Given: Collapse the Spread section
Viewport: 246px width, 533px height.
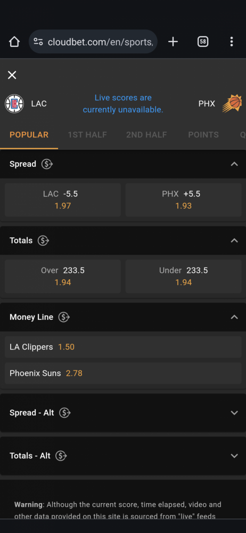Looking at the screenshot, I should (x=234, y=164).
